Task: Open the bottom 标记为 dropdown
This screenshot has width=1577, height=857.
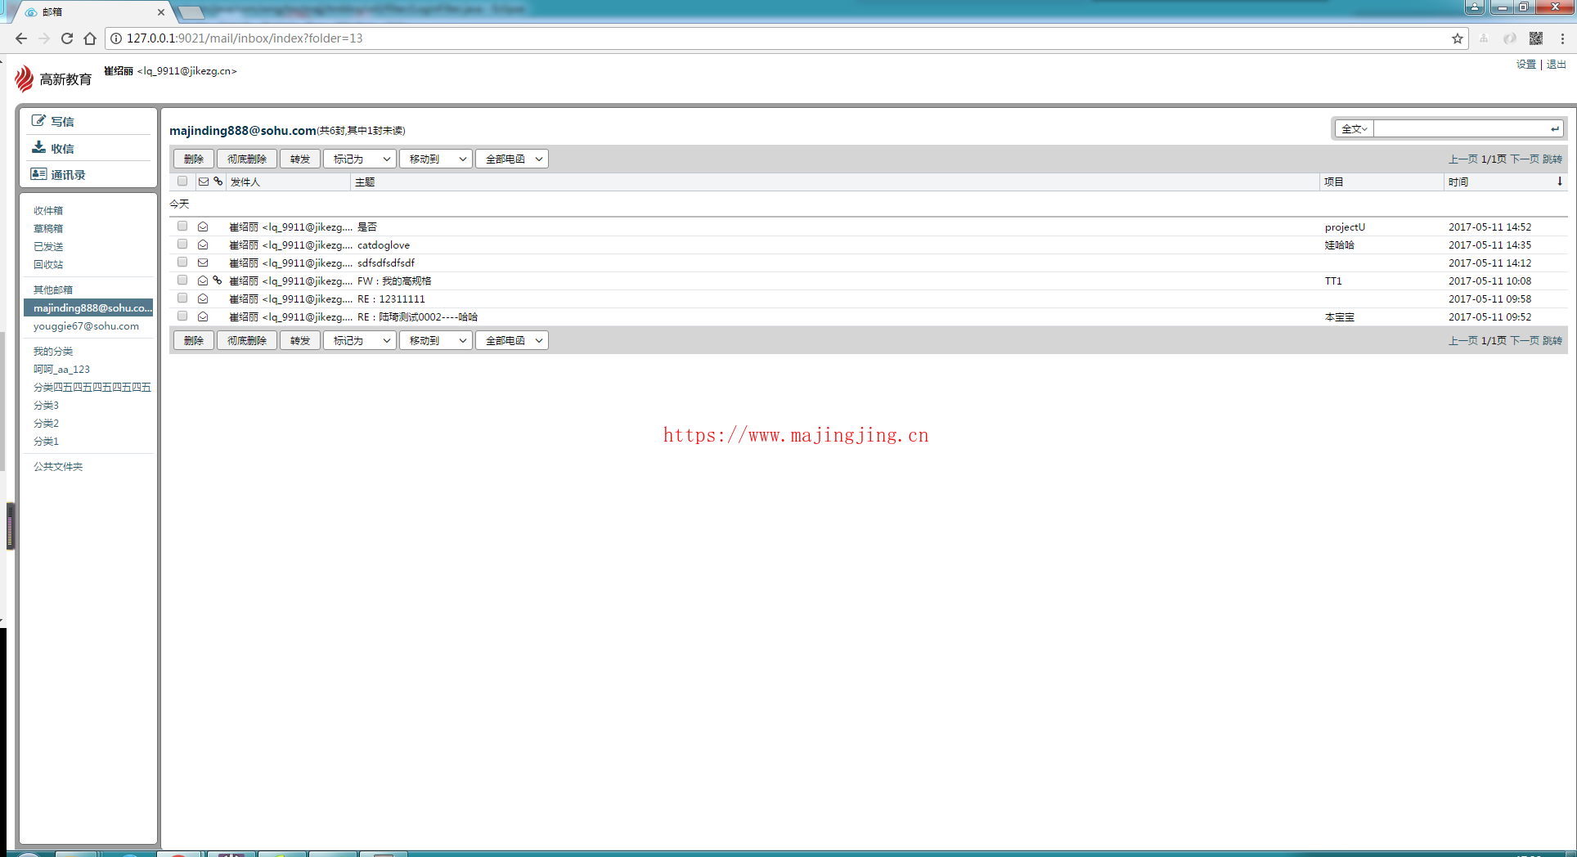Action: [x=360, y=340]
